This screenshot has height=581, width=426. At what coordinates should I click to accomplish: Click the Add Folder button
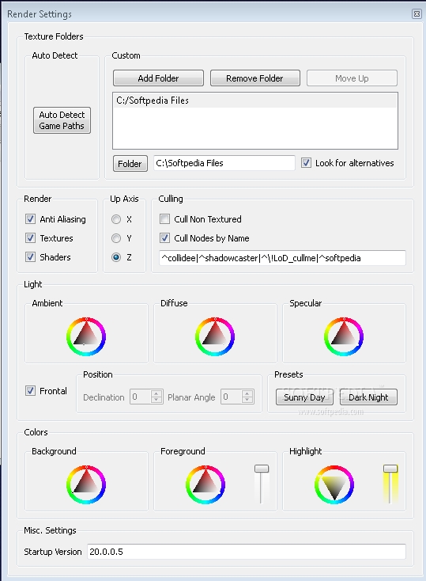click(158, 78)
